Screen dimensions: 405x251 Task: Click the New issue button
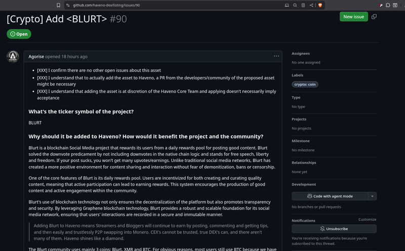(x=353, y=17)
